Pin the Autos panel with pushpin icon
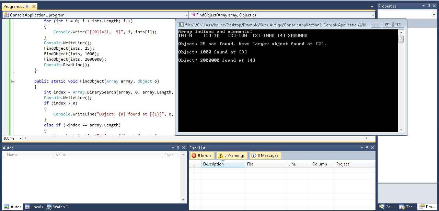439x211 pixels. (178, 148)
